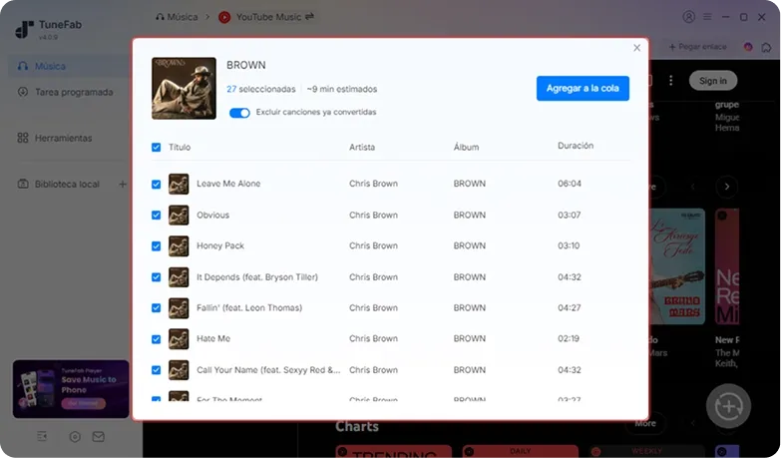The image size is (781, 458).
Task: Click the plus icon beside Biblioteca local
Action: coord(122,184)
